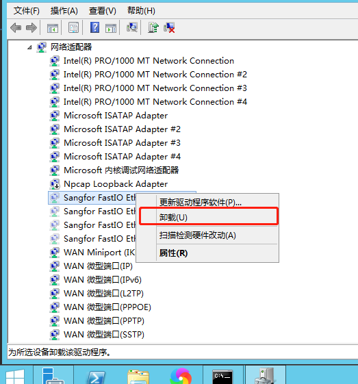Click the uninstall device red X icon
Viewport: 358px width, 384px height.
click(x=170, y=27)
